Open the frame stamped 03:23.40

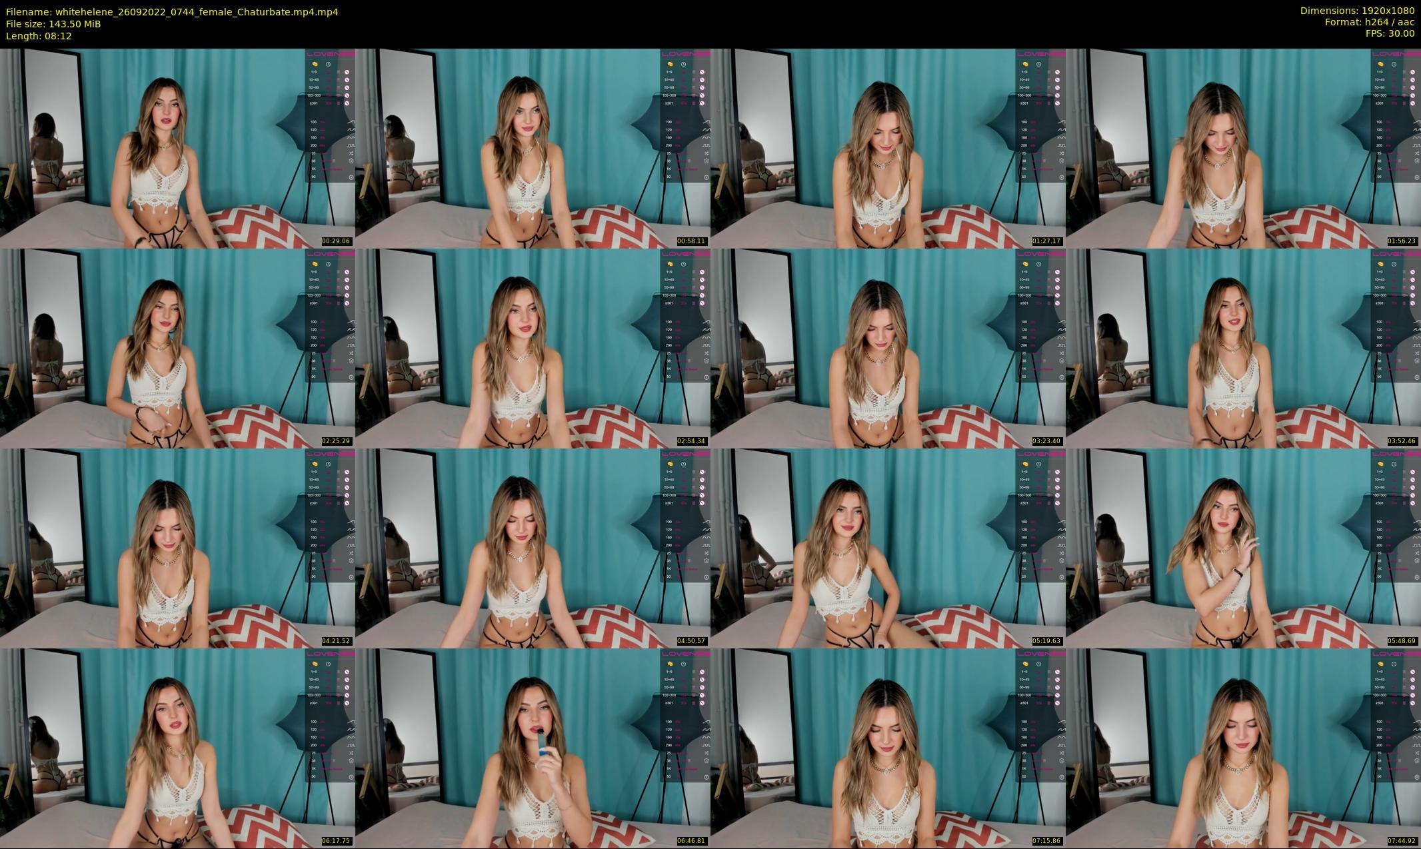tap(888, 348)
